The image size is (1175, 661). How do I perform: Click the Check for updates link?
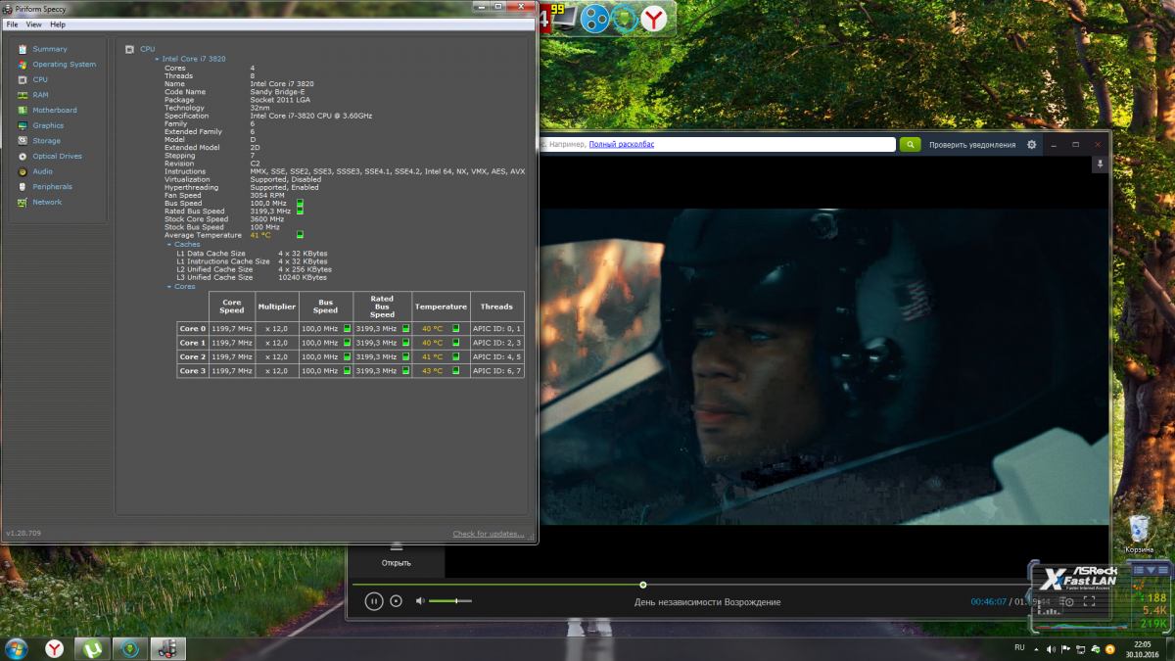coord(488,534)
